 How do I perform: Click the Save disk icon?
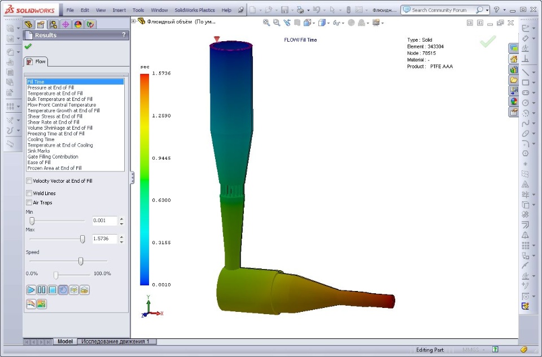pyautogui.click(x=285, y=10)
